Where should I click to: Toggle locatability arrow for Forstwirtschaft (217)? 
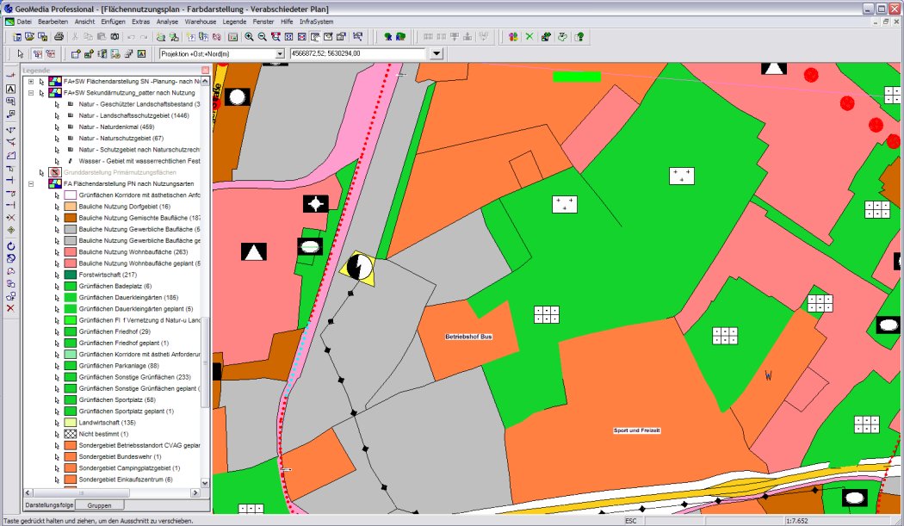click(56, 275)
